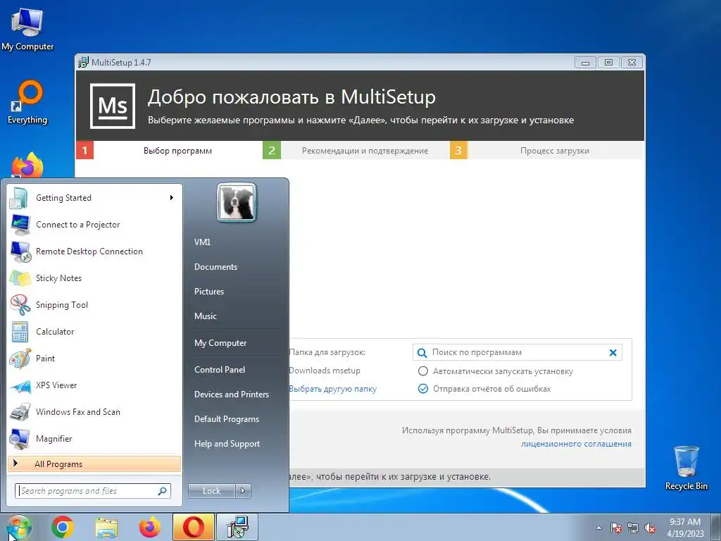Viewport: 721px width, 541px height.
Task: Maximize the MultiSetup window
Action: [608, 63]
